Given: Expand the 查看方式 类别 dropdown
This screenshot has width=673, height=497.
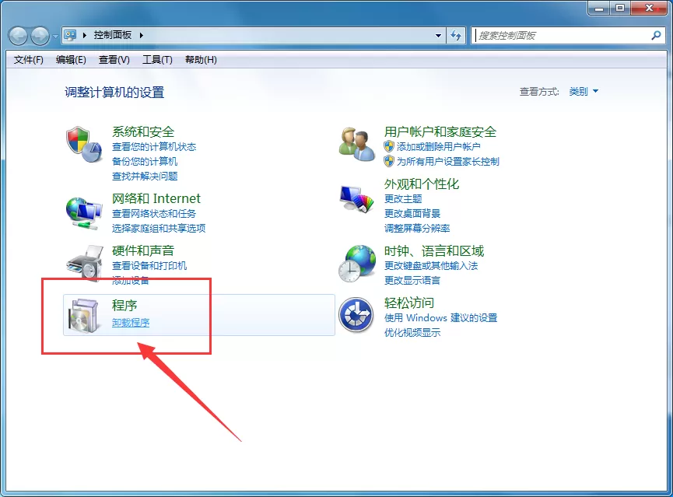Looking at the screenshot, I should pyautogui.click(x=595, y=91).
